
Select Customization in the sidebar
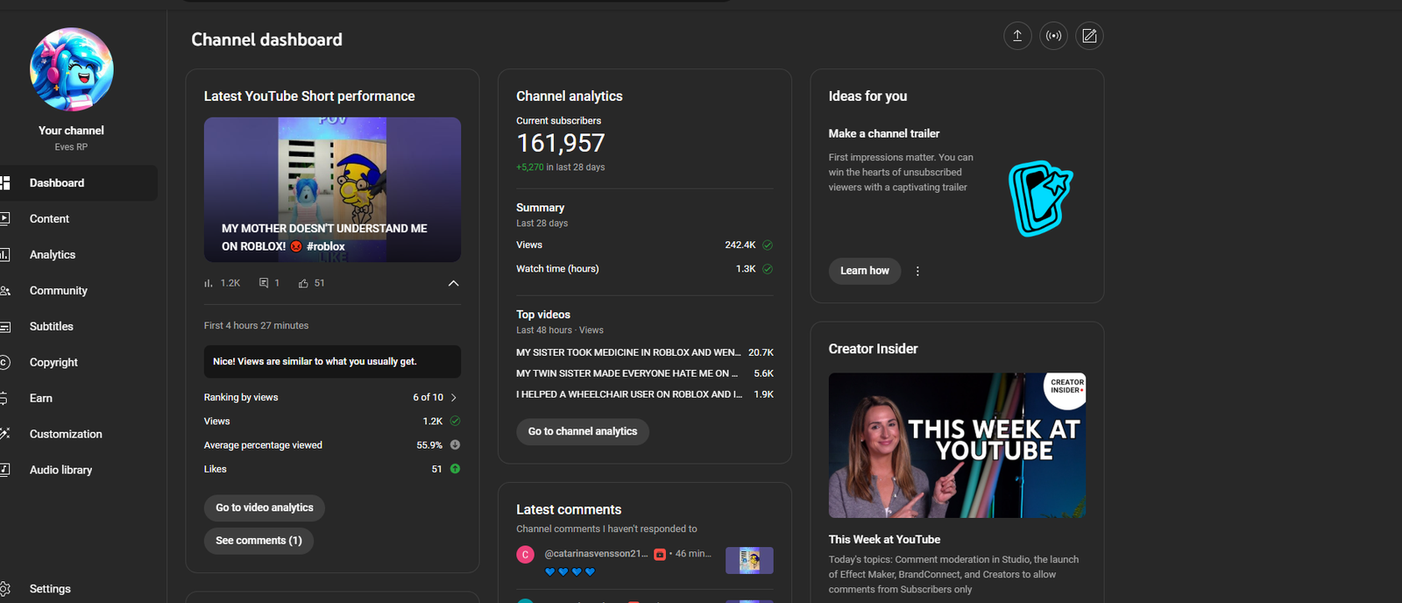(66, 435)
